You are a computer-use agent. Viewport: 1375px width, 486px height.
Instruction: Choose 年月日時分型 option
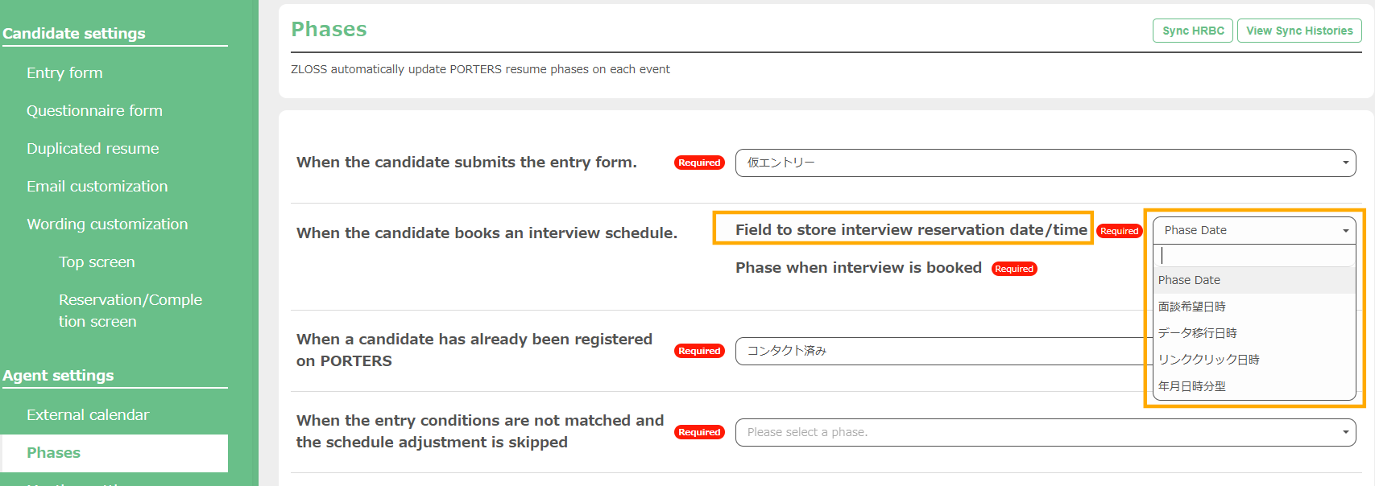click(x=1191, y=386)
